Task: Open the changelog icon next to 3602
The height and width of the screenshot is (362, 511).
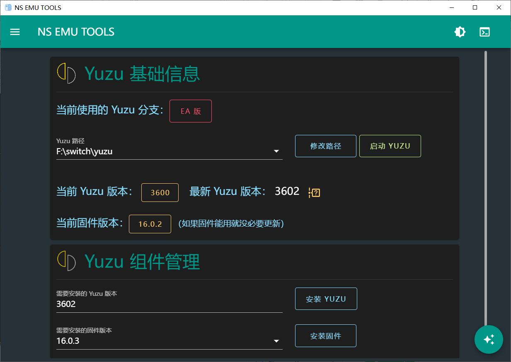Action: 314,192
